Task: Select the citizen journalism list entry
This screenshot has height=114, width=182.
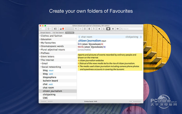Action: [x=58, y=91]
